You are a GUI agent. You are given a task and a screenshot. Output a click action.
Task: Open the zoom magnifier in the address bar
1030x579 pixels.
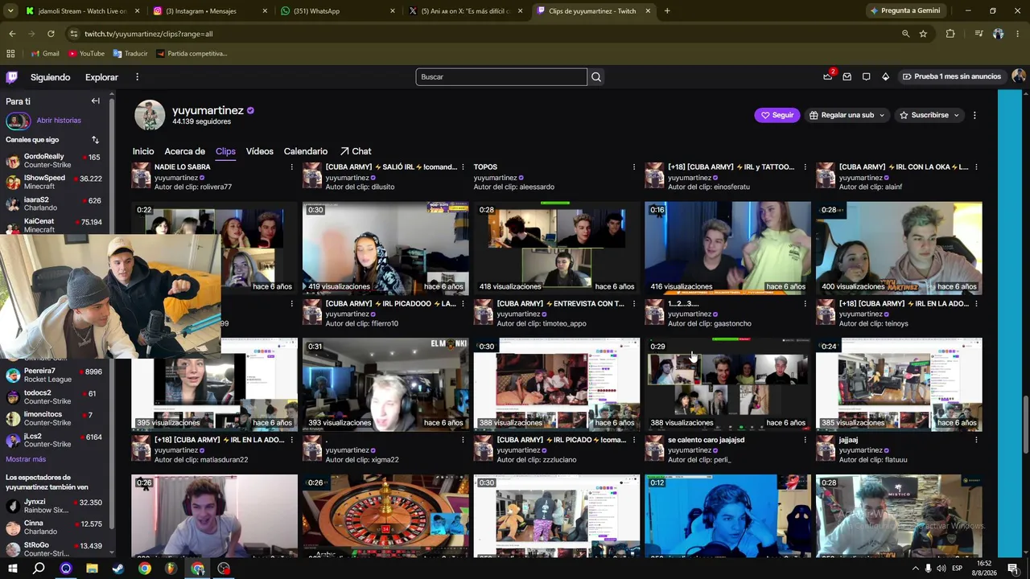pyautogui.click(x=905, y=34)
